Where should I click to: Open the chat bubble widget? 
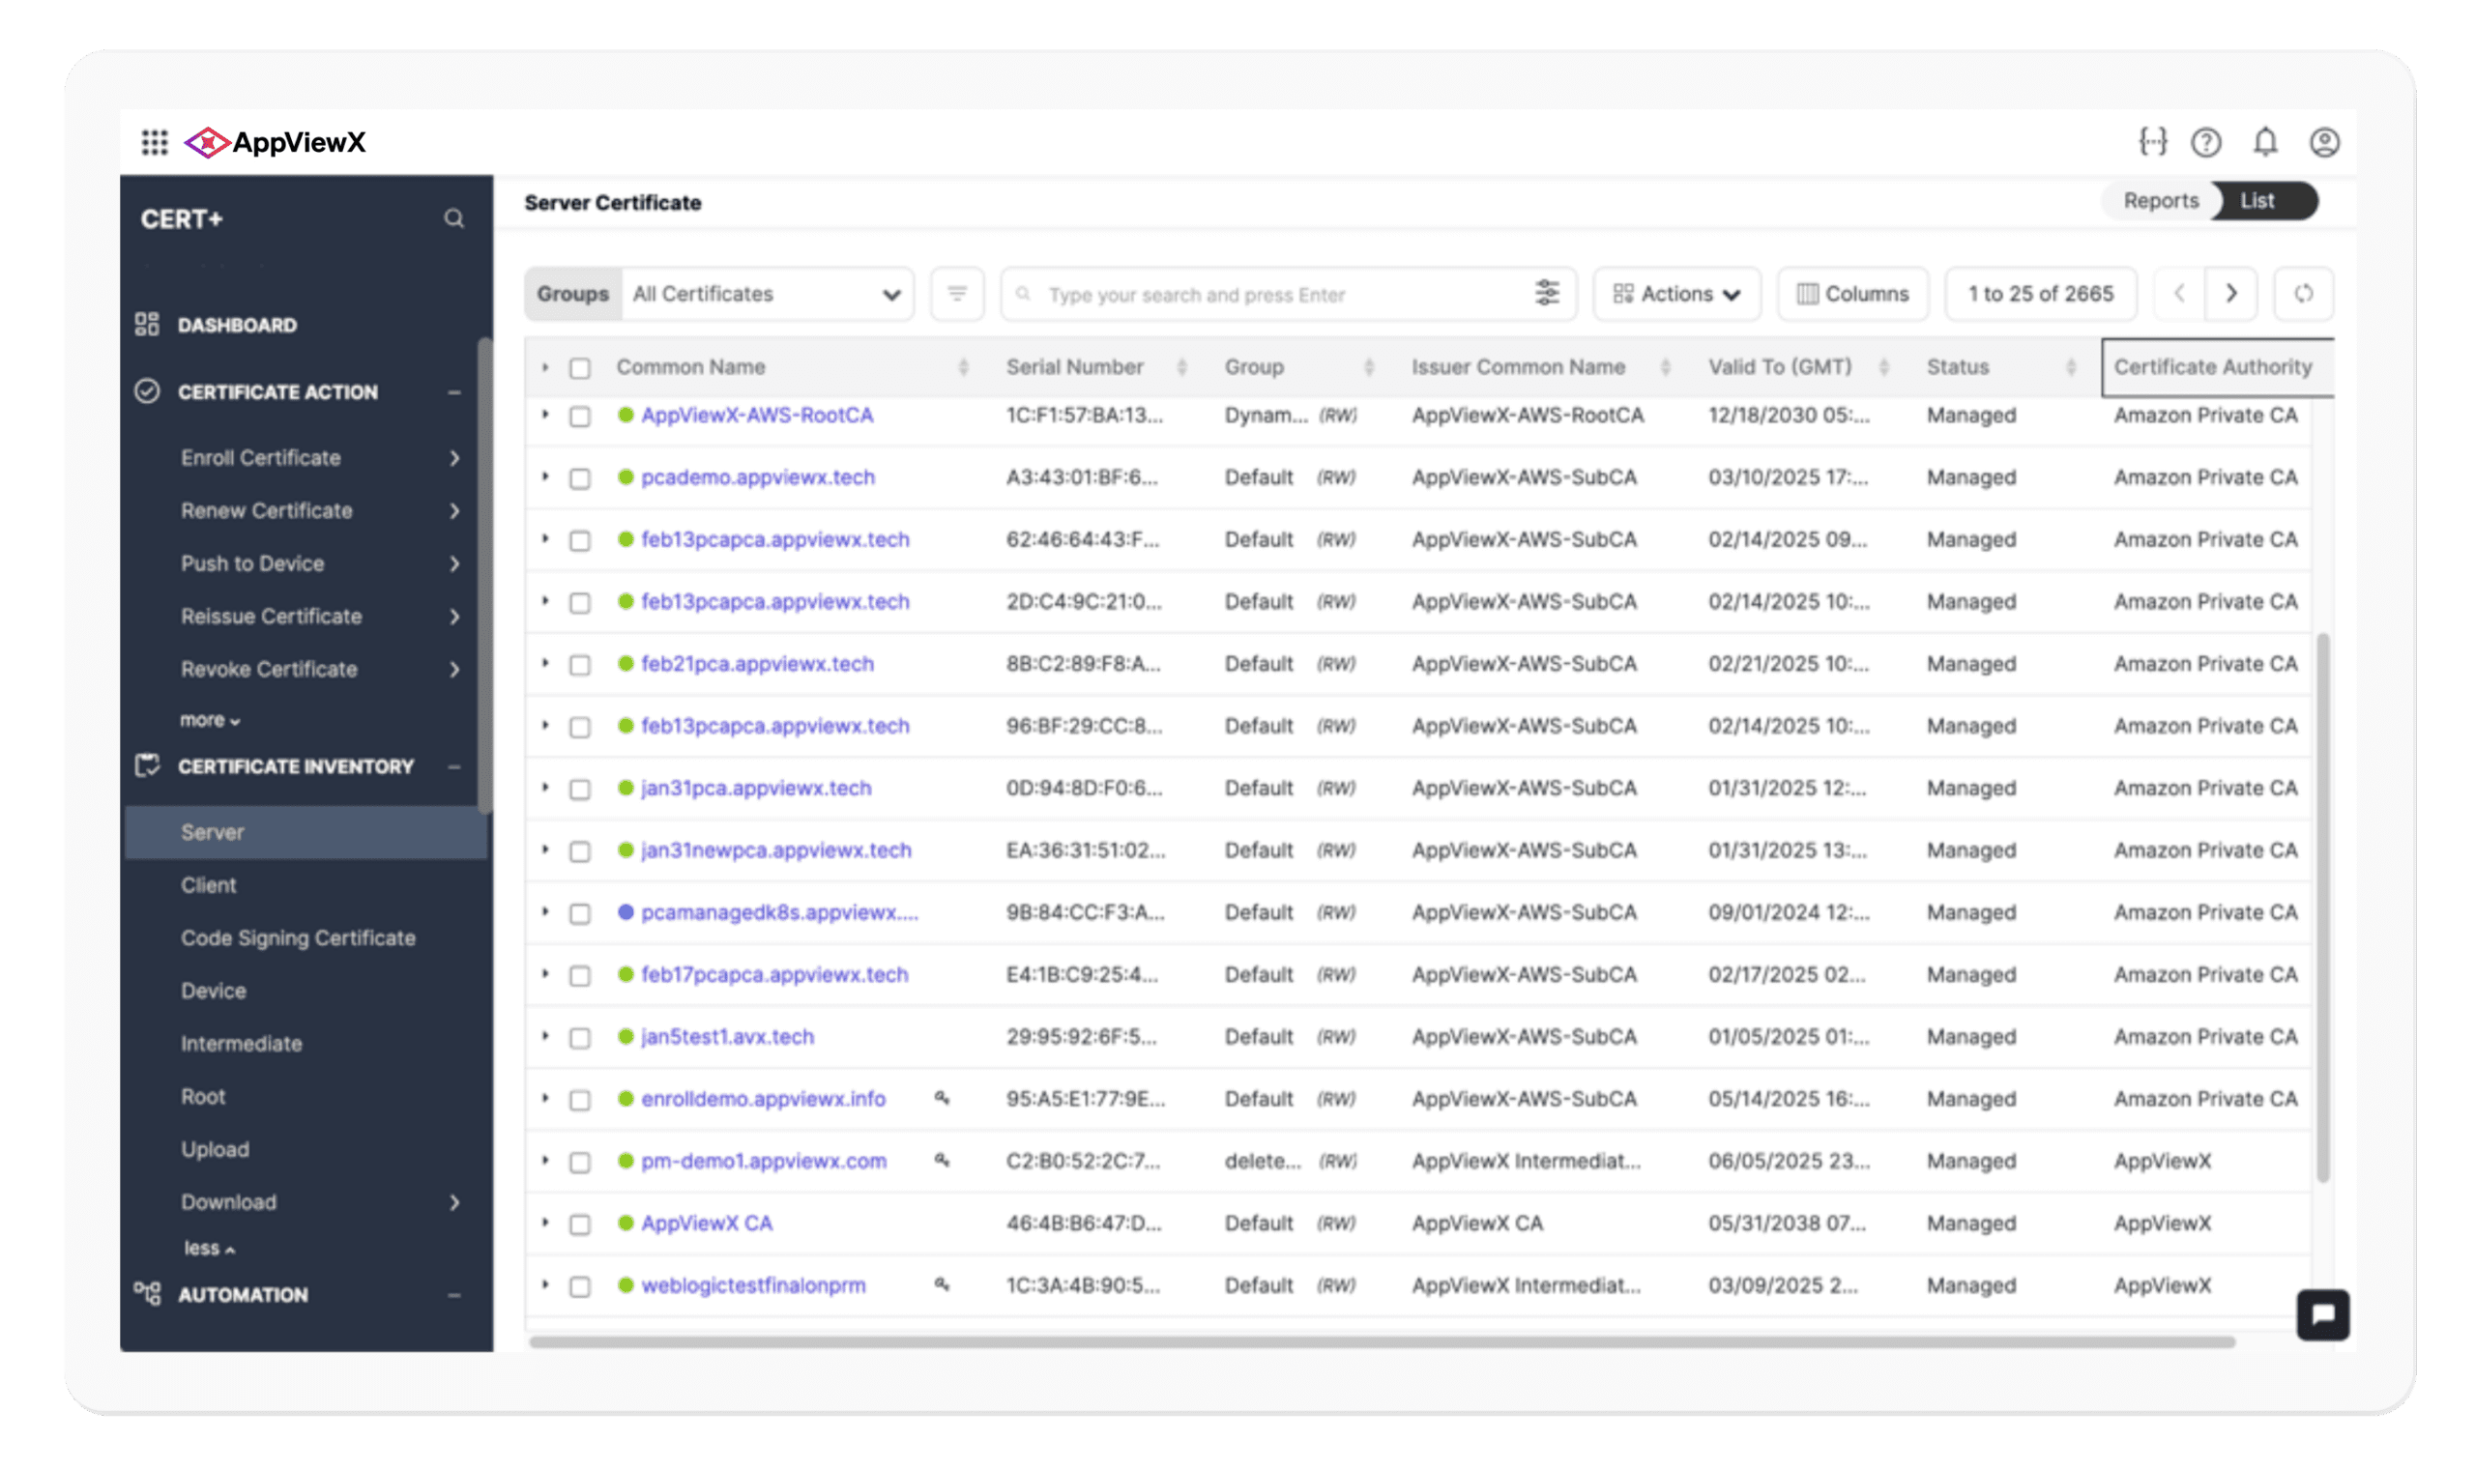click(2322, 1314)
